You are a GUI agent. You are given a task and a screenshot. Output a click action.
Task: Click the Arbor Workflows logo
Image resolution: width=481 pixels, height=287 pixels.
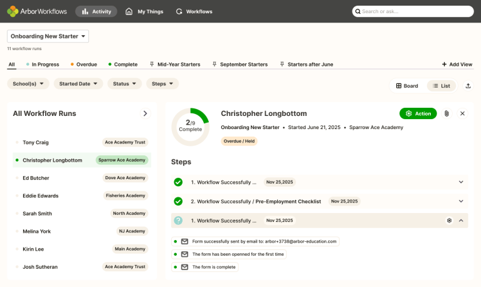(37, 11)
